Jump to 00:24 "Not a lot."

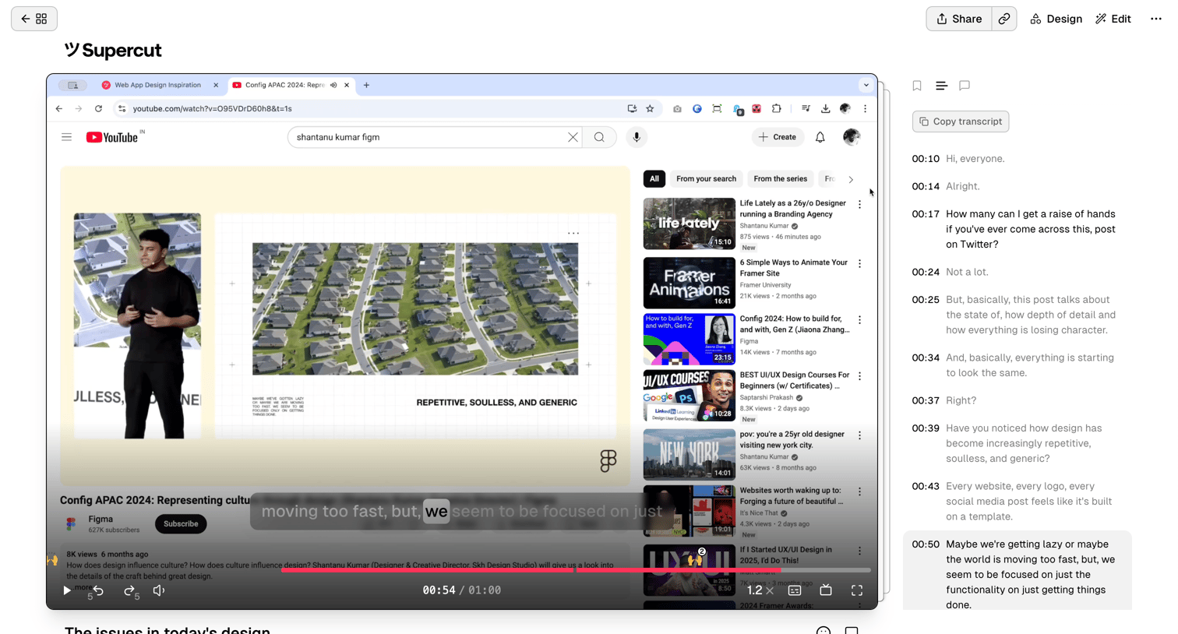point(1018,273)
